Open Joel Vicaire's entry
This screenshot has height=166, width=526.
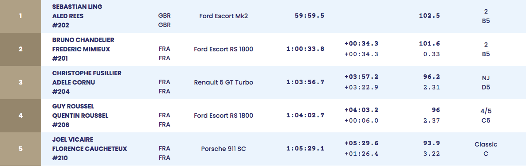73,139
